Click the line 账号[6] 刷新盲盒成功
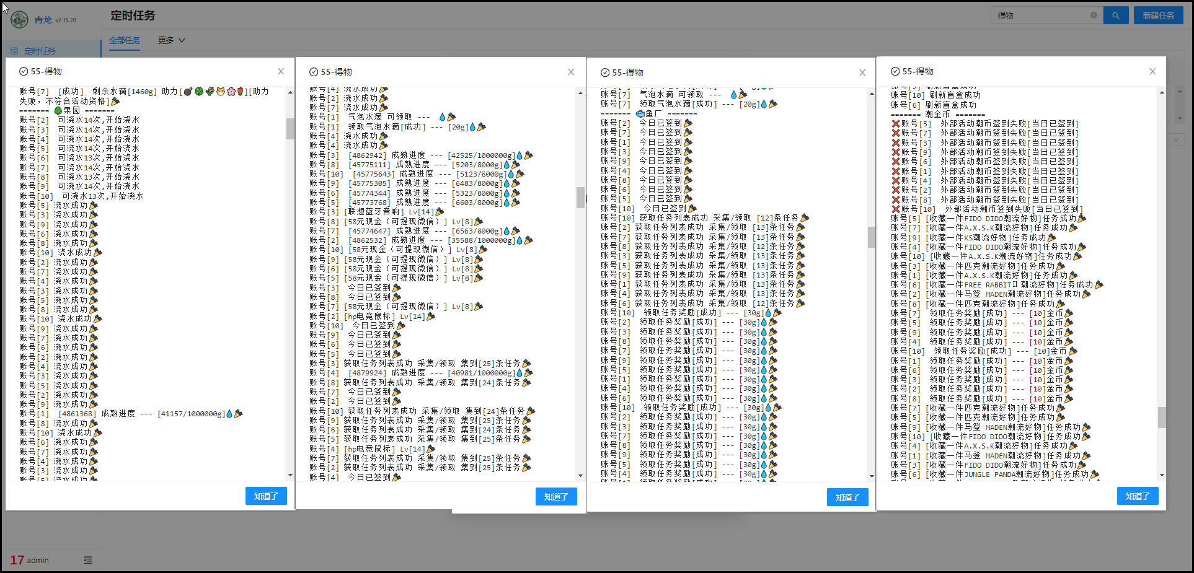Image resolution: width=1194 pixels, height=573 pixels. coord(934,105)
